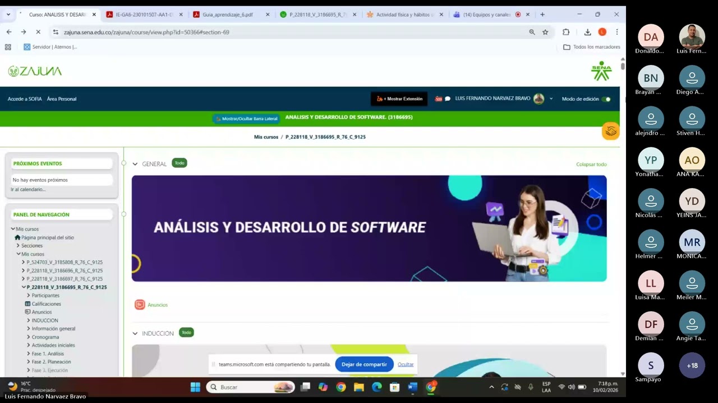Open user menu dropdown arrow
This screenshot has height=403, width=718.
pyautogui.click(x=551, y=99)
